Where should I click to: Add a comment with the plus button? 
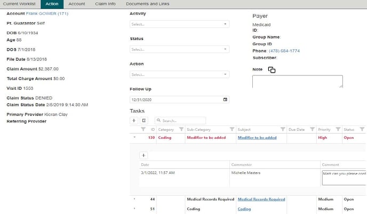(x=143, y=155)
